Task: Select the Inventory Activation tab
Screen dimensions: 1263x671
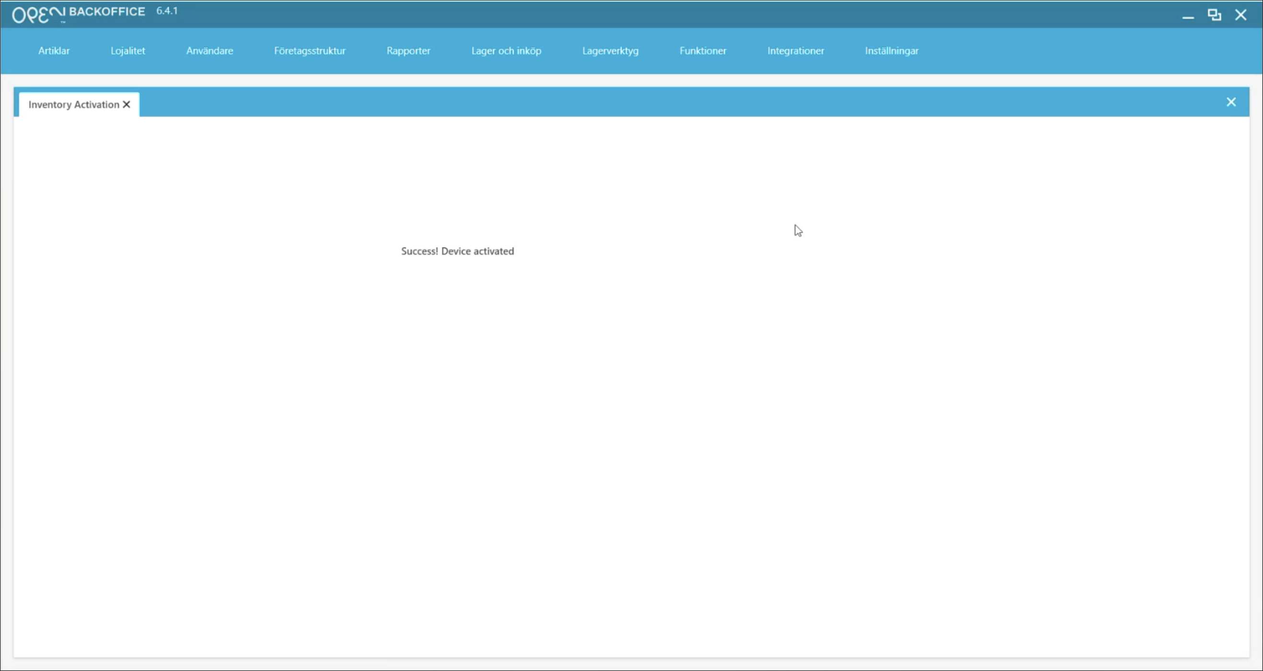Action: pos(73,105)
